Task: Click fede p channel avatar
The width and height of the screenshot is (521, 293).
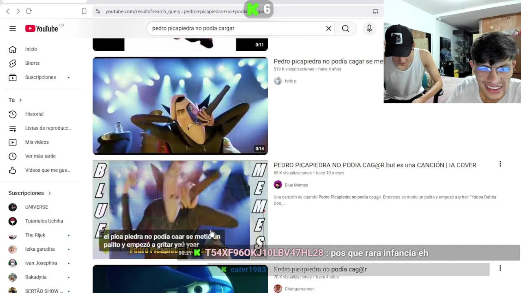Action: [278, 81]
